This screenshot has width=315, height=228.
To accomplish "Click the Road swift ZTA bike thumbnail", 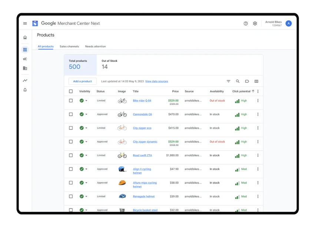I will pyautogui.click(x=122, y=155).
